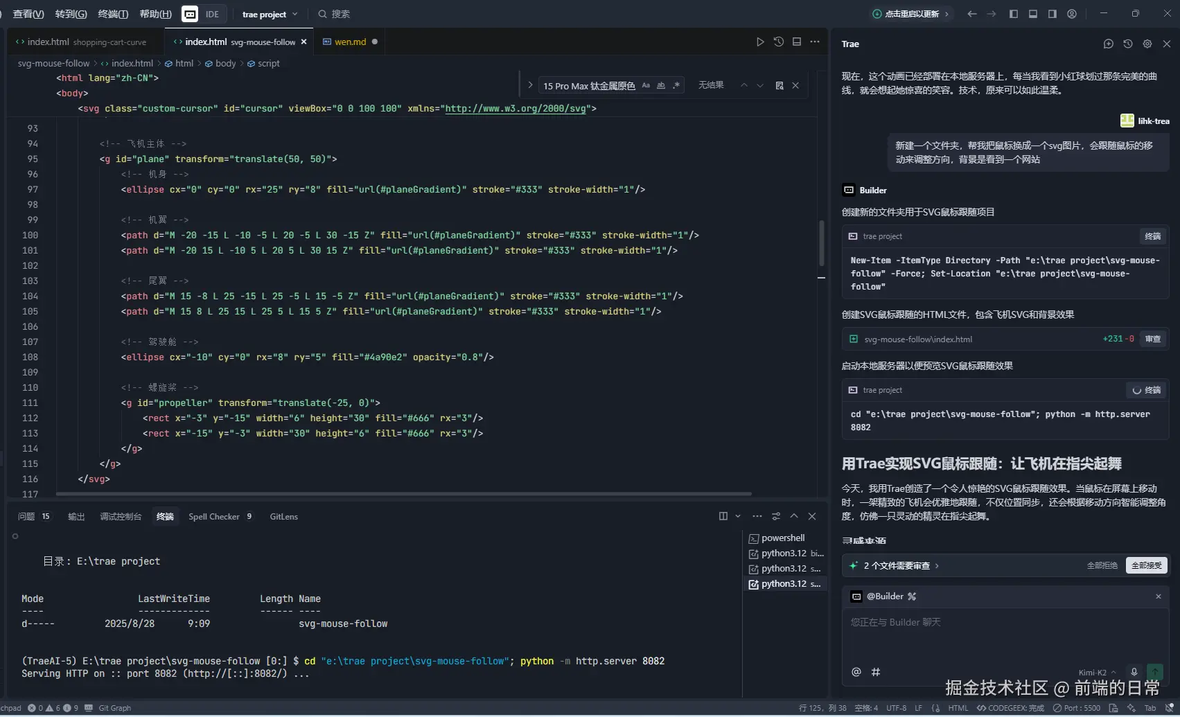Select the powershell terminal entry

point(786,538)
